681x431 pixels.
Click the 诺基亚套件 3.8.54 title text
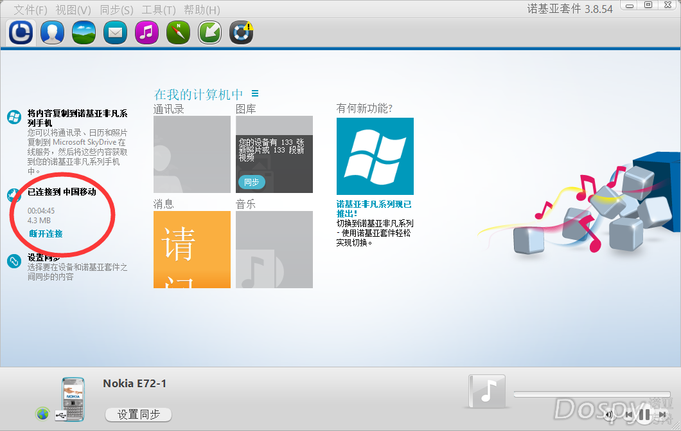coord(570,9)
